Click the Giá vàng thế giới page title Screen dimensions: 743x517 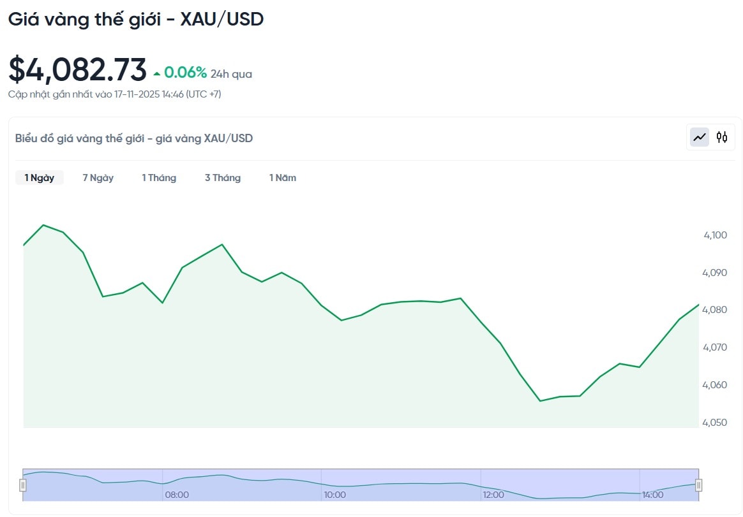[135, 19]
